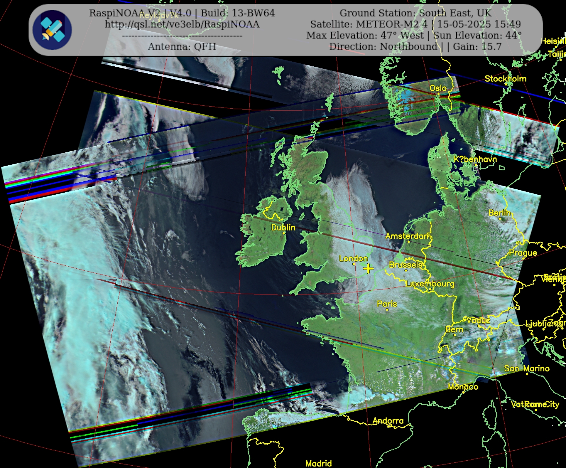Click the 'Ground Station: South East, UK' text

(x=415, y=13)
